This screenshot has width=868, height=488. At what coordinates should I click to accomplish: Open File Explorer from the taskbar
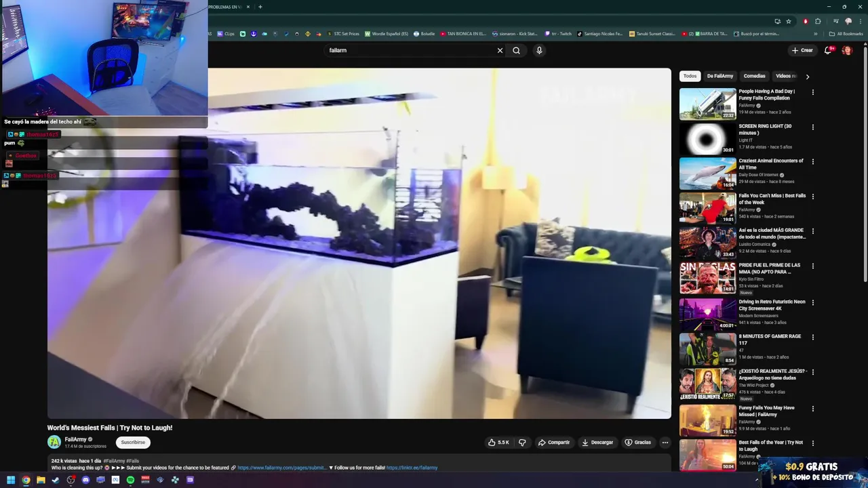pyautogui.click(x=41, y=480)
